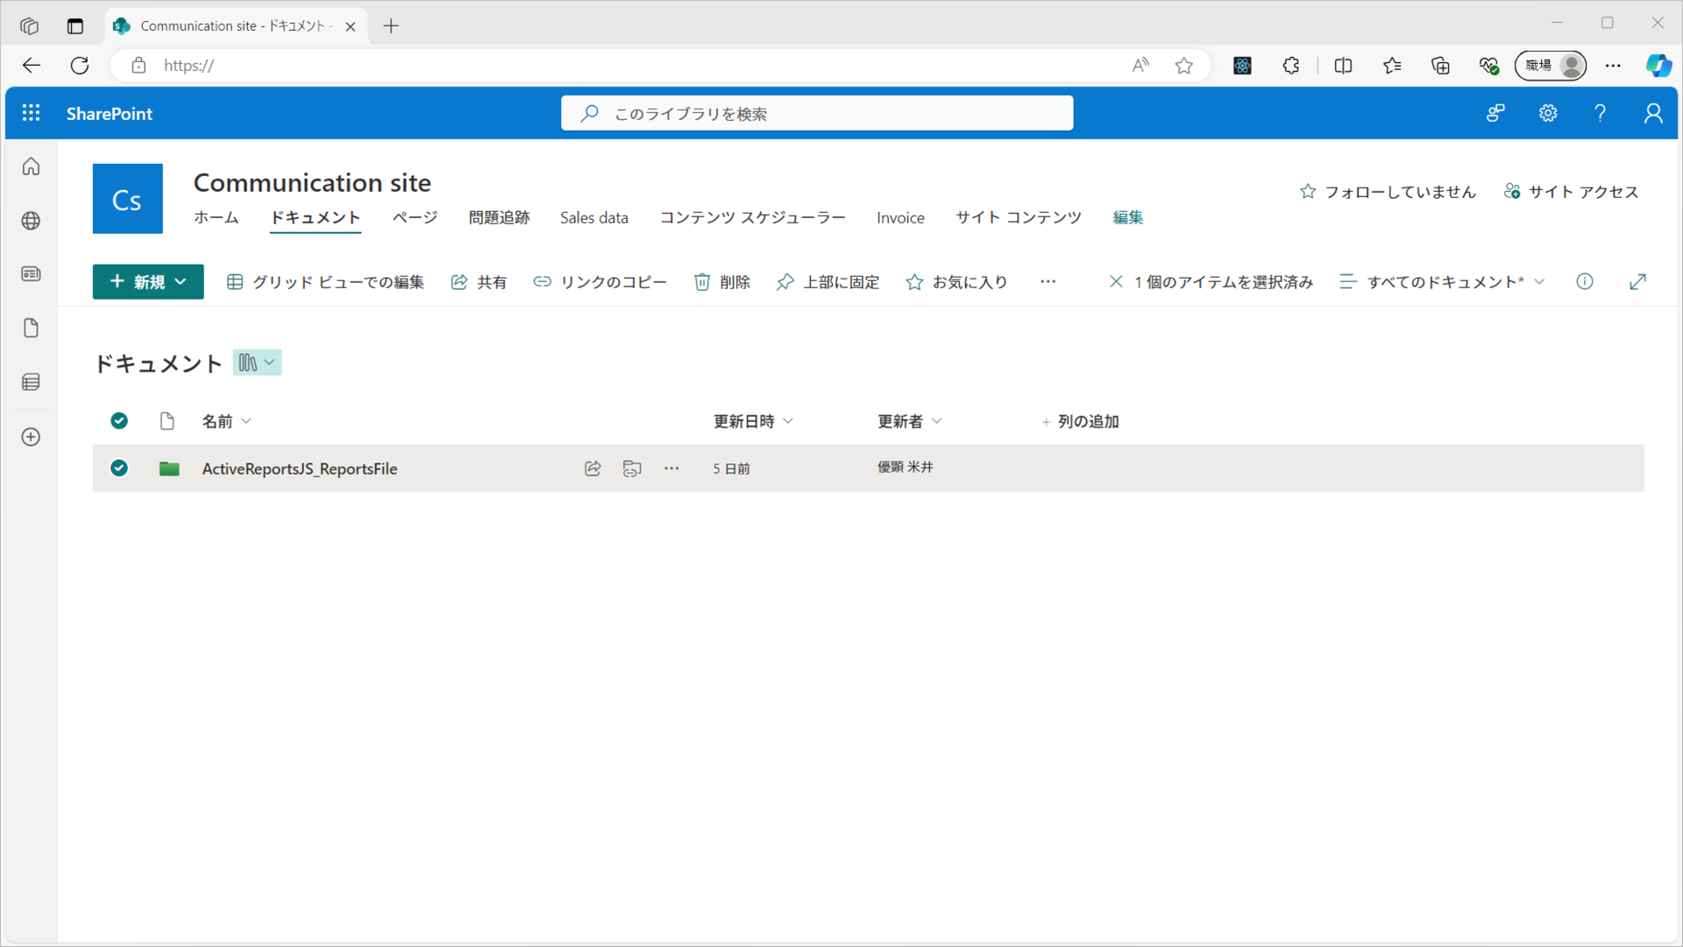Screen dimensions: 1683x947
Task: Select the Documents navigation tab
Action: point(316,217)
